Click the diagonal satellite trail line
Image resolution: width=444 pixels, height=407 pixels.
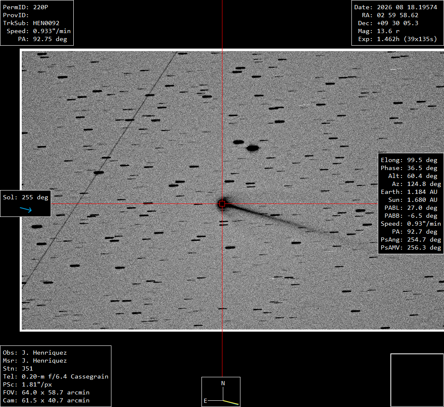(x=99, y=169)
